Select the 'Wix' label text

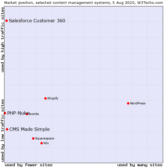[x=46, y=143]
